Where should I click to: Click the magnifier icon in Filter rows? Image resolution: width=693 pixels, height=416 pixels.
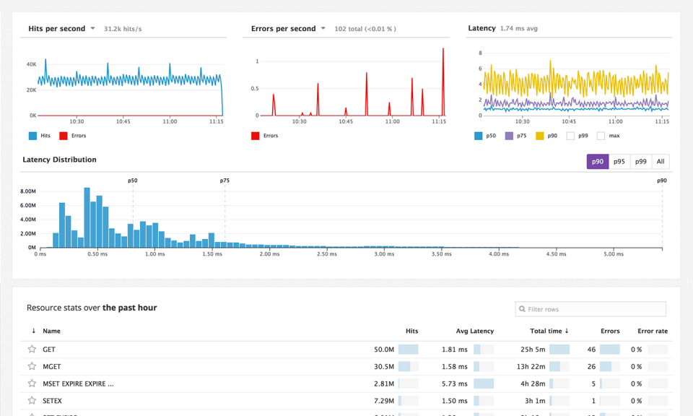[522, 308]
